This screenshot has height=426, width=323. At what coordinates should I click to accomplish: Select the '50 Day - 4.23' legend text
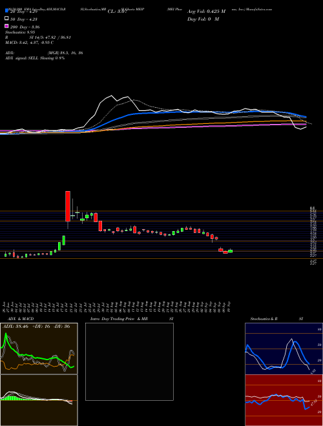click(24, 19)
